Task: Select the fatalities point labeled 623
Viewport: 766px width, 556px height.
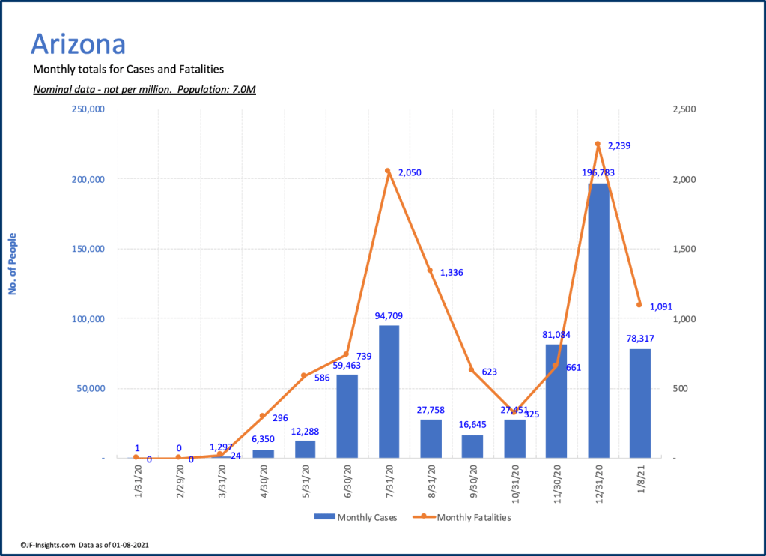Action: click(x=472, y=370)
